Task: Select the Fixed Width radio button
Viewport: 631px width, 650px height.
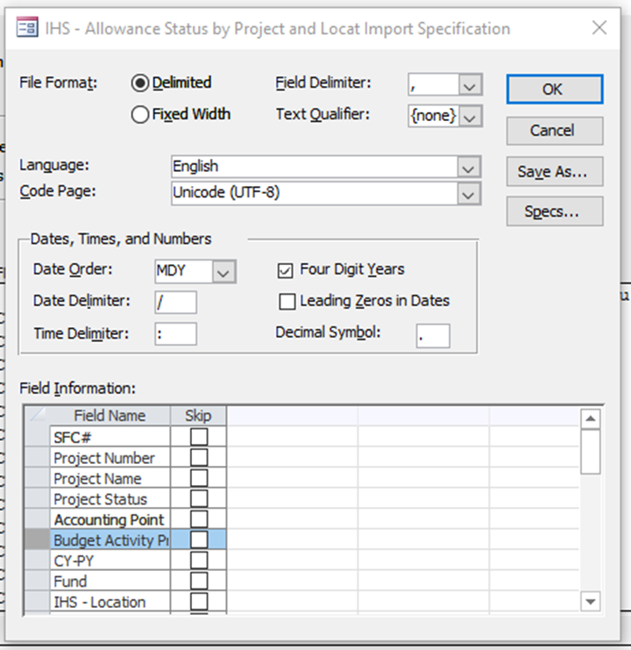Action: coord(140,115)
